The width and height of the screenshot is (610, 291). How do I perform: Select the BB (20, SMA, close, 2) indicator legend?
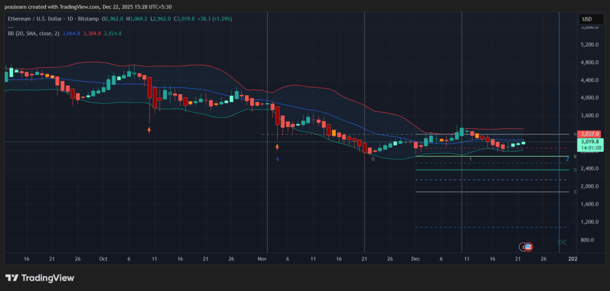[34, 33]
